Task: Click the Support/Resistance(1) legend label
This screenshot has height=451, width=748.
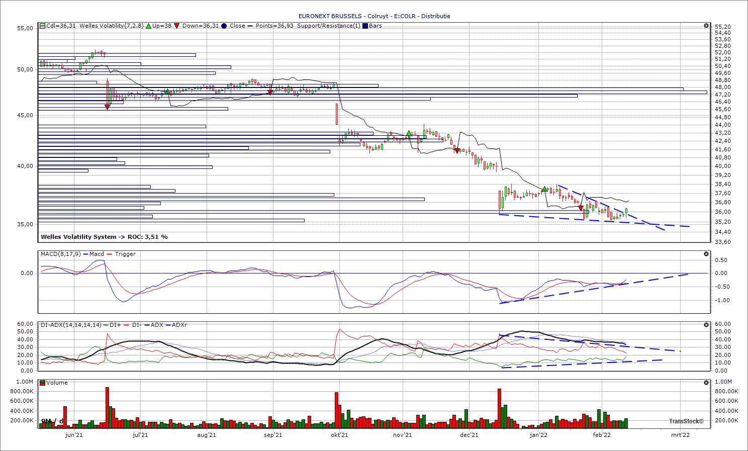Action: click(x=329, y=26)
